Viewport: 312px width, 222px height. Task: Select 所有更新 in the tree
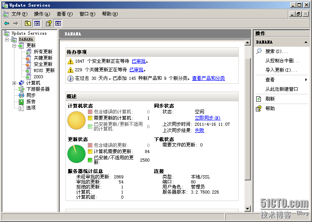43,52
